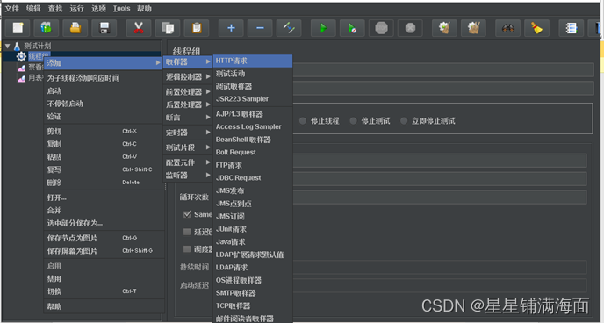This screenshot has height=323, width=604.
Task: Click 禁用 context menu entry
Action: [x=104, y=279]
